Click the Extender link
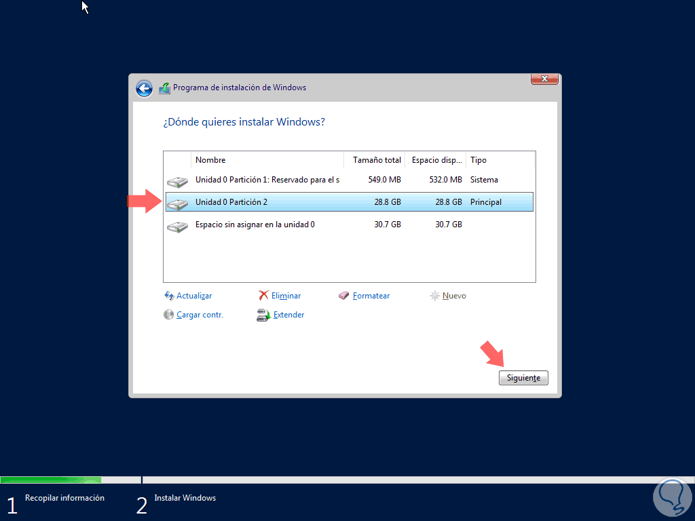The width and height of the screenshot is (695, 521). click(288, 315)
